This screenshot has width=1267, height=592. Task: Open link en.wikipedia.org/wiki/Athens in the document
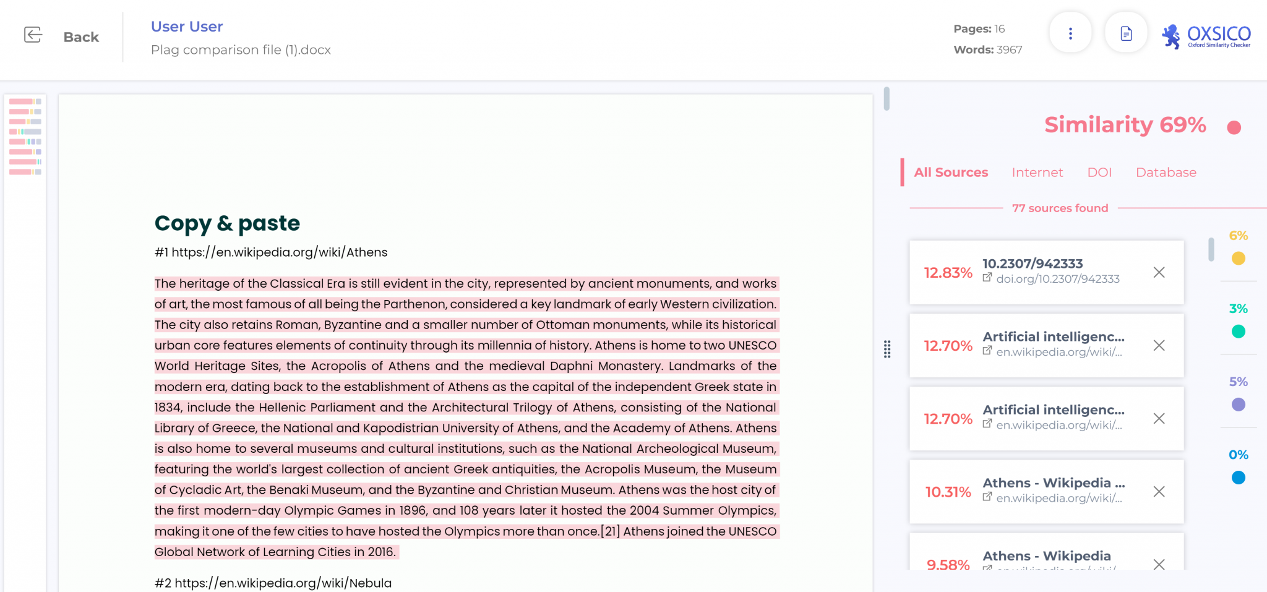(280, 252)
